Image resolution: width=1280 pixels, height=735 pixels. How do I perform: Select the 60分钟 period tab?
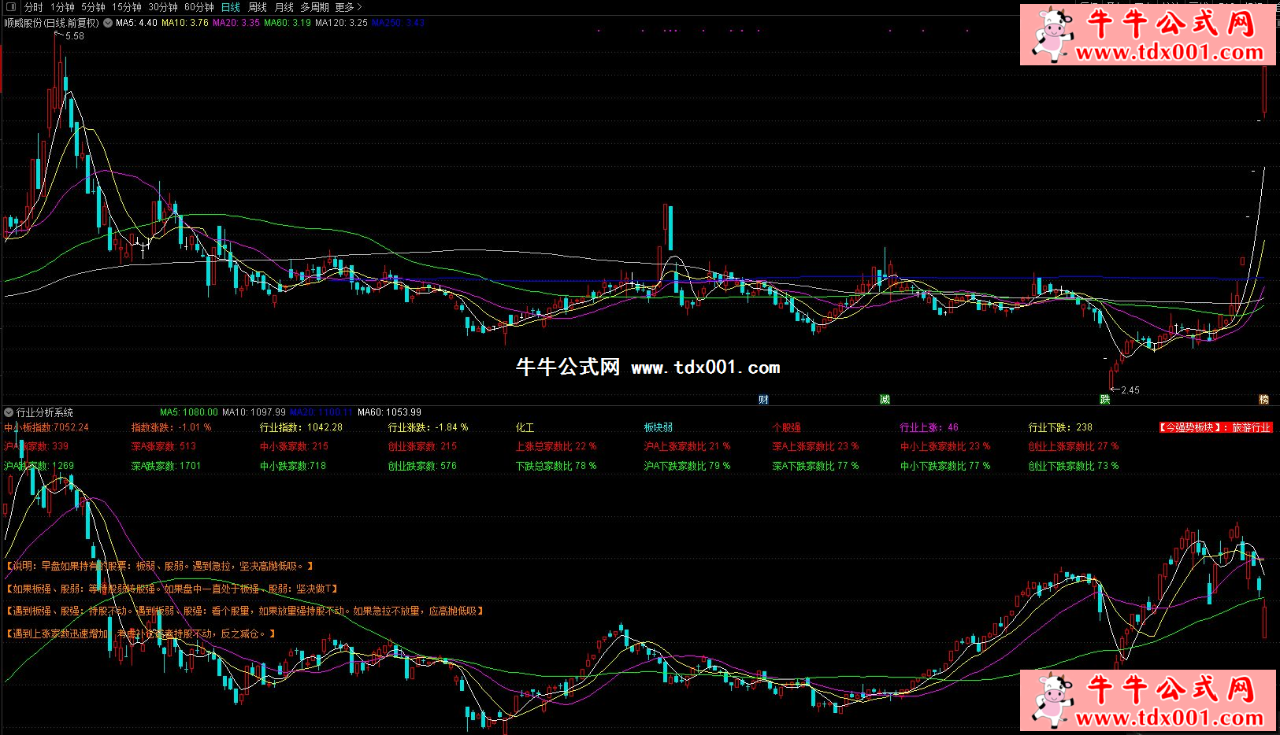coord(199,7)
